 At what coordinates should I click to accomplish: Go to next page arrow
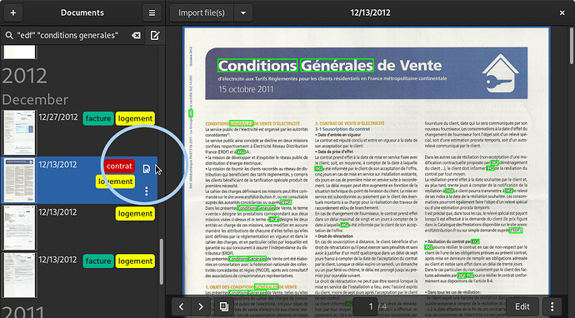(x=201, y=306)
